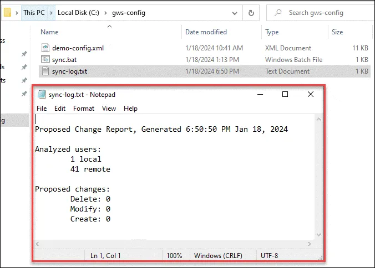Open address bar history dropdown

pyautogui.click(x=235, y=13)
